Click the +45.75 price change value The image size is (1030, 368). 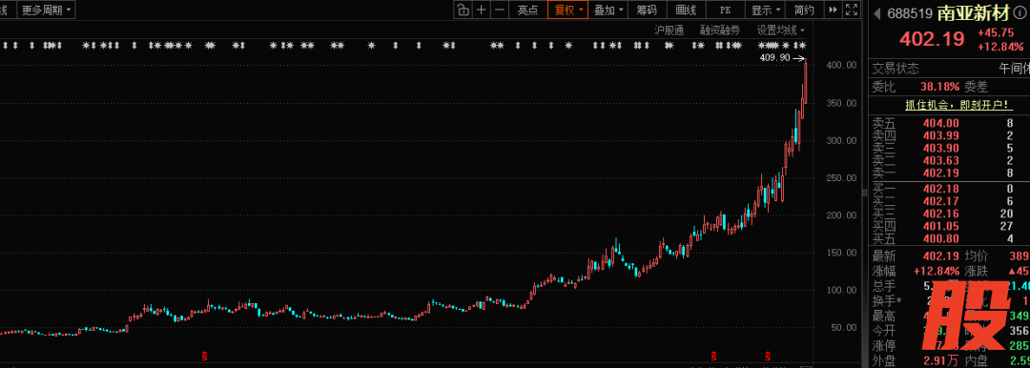pos(995,32)
